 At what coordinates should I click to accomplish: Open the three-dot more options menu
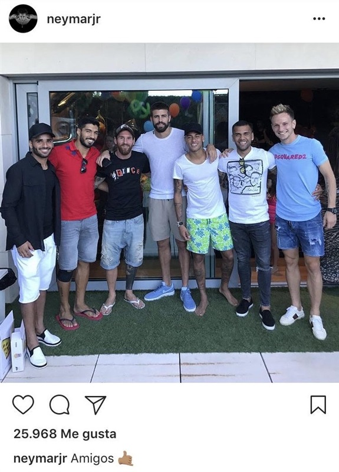(x=319, y=19)
